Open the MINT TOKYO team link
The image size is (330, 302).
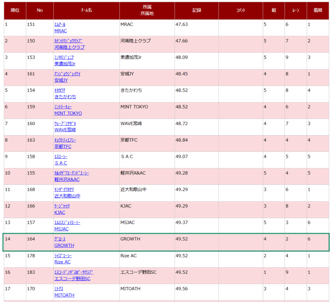point(68,114)
